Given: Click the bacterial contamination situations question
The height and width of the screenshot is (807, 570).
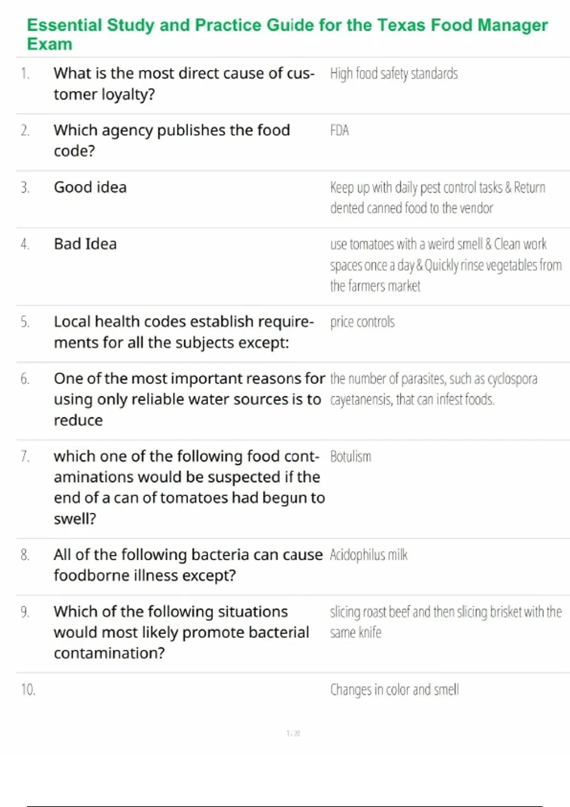Looking at the screenshot, I should coord(181,632).
